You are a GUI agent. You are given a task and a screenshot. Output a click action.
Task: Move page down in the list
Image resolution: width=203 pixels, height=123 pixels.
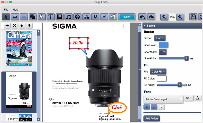[29, 26]
